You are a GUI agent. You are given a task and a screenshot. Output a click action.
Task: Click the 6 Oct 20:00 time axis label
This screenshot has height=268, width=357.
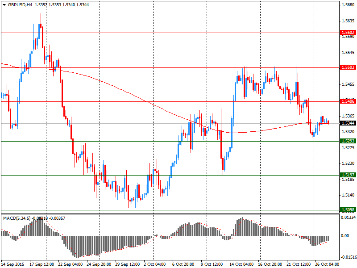[x=183, y=264]
